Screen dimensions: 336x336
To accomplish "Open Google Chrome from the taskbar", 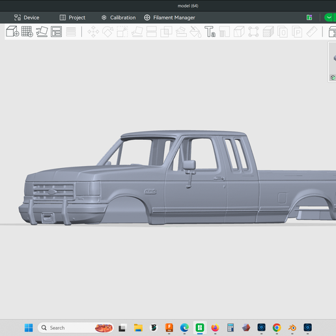I will pos(277,328).
